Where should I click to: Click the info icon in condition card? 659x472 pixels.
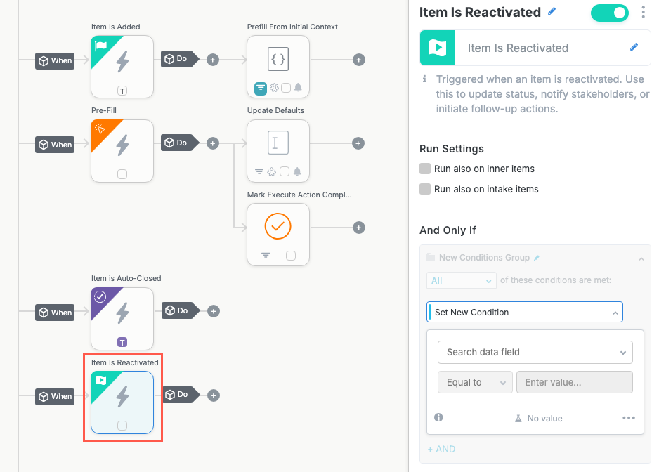[x=438, y=417]
